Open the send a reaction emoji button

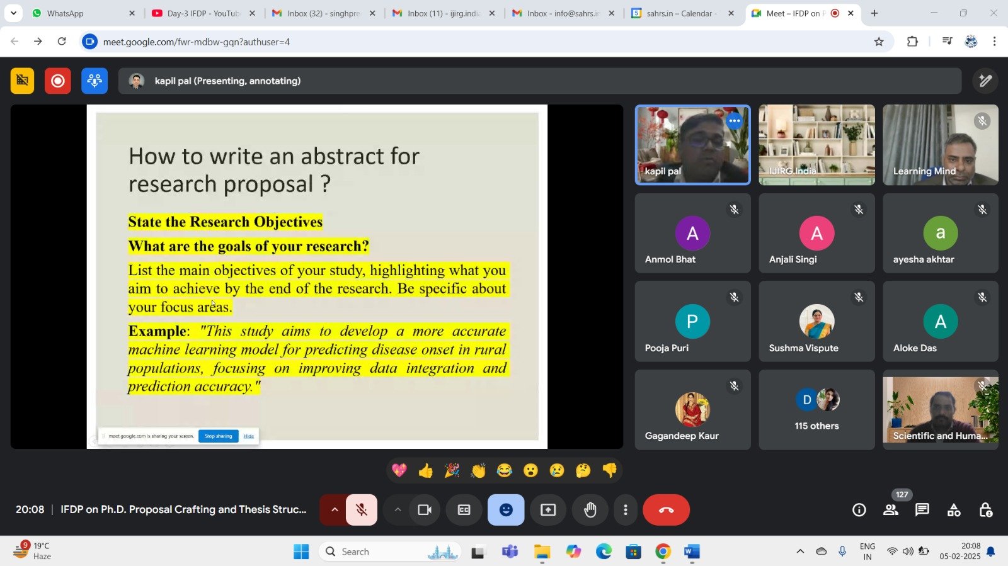click(506, 510)
